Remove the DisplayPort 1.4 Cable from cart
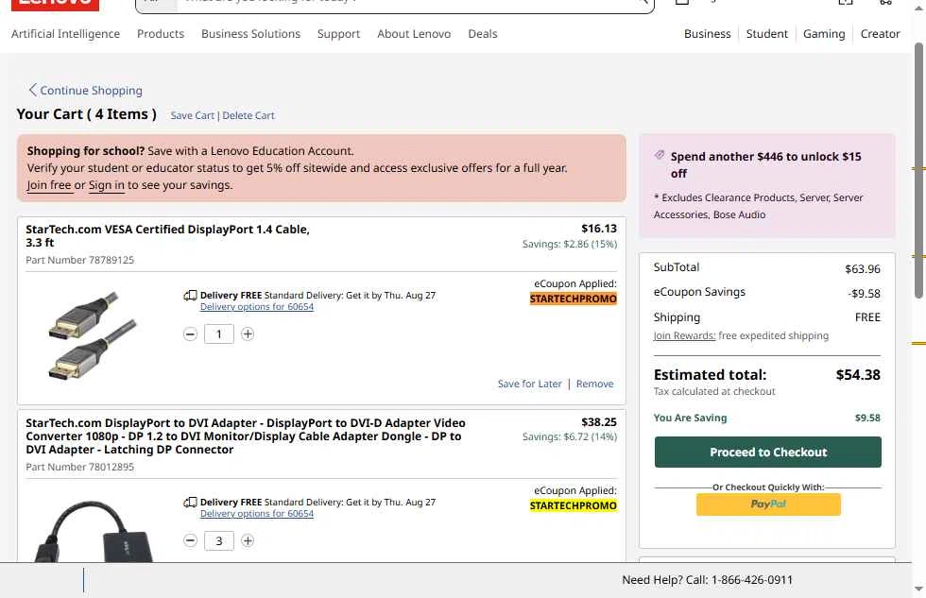This screenshot has height=598, width=926. coord(594,384)
